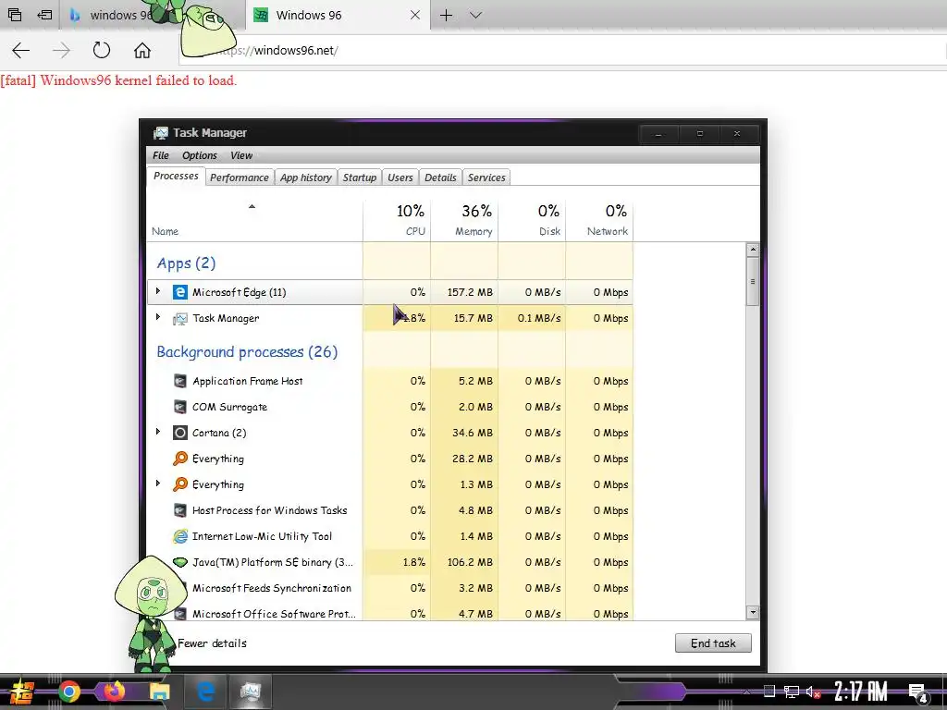This screenshot has width=947, height=710.
Task: Click the 157.2 MB memory value for Edge
Action: tap(470, 292)
